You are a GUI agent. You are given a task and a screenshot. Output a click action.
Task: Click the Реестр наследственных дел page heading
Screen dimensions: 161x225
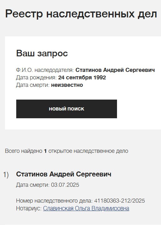(x=81, y=14)
